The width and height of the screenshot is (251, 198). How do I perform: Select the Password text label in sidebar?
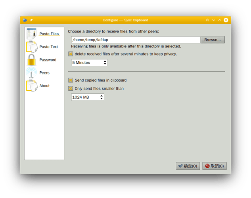tap(48, 60)
